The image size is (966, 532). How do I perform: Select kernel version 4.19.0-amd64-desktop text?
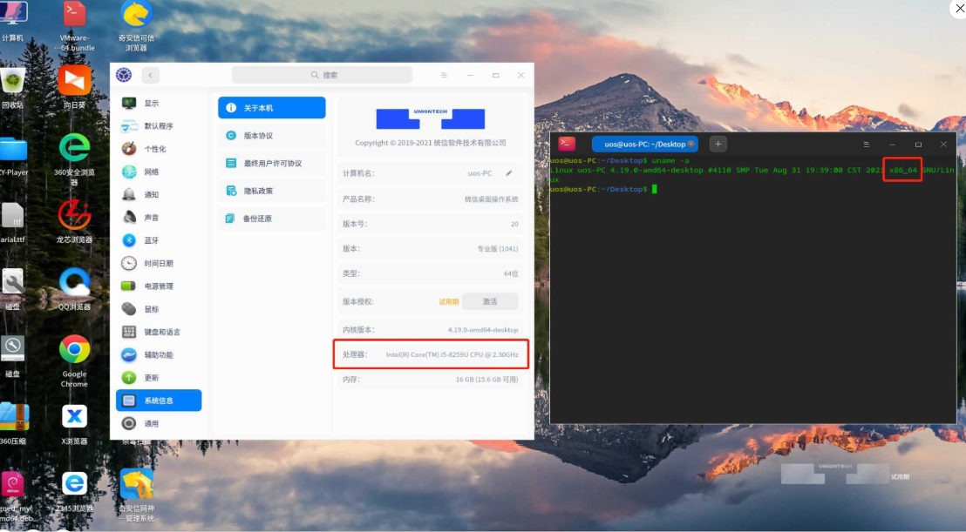(482, 330)
